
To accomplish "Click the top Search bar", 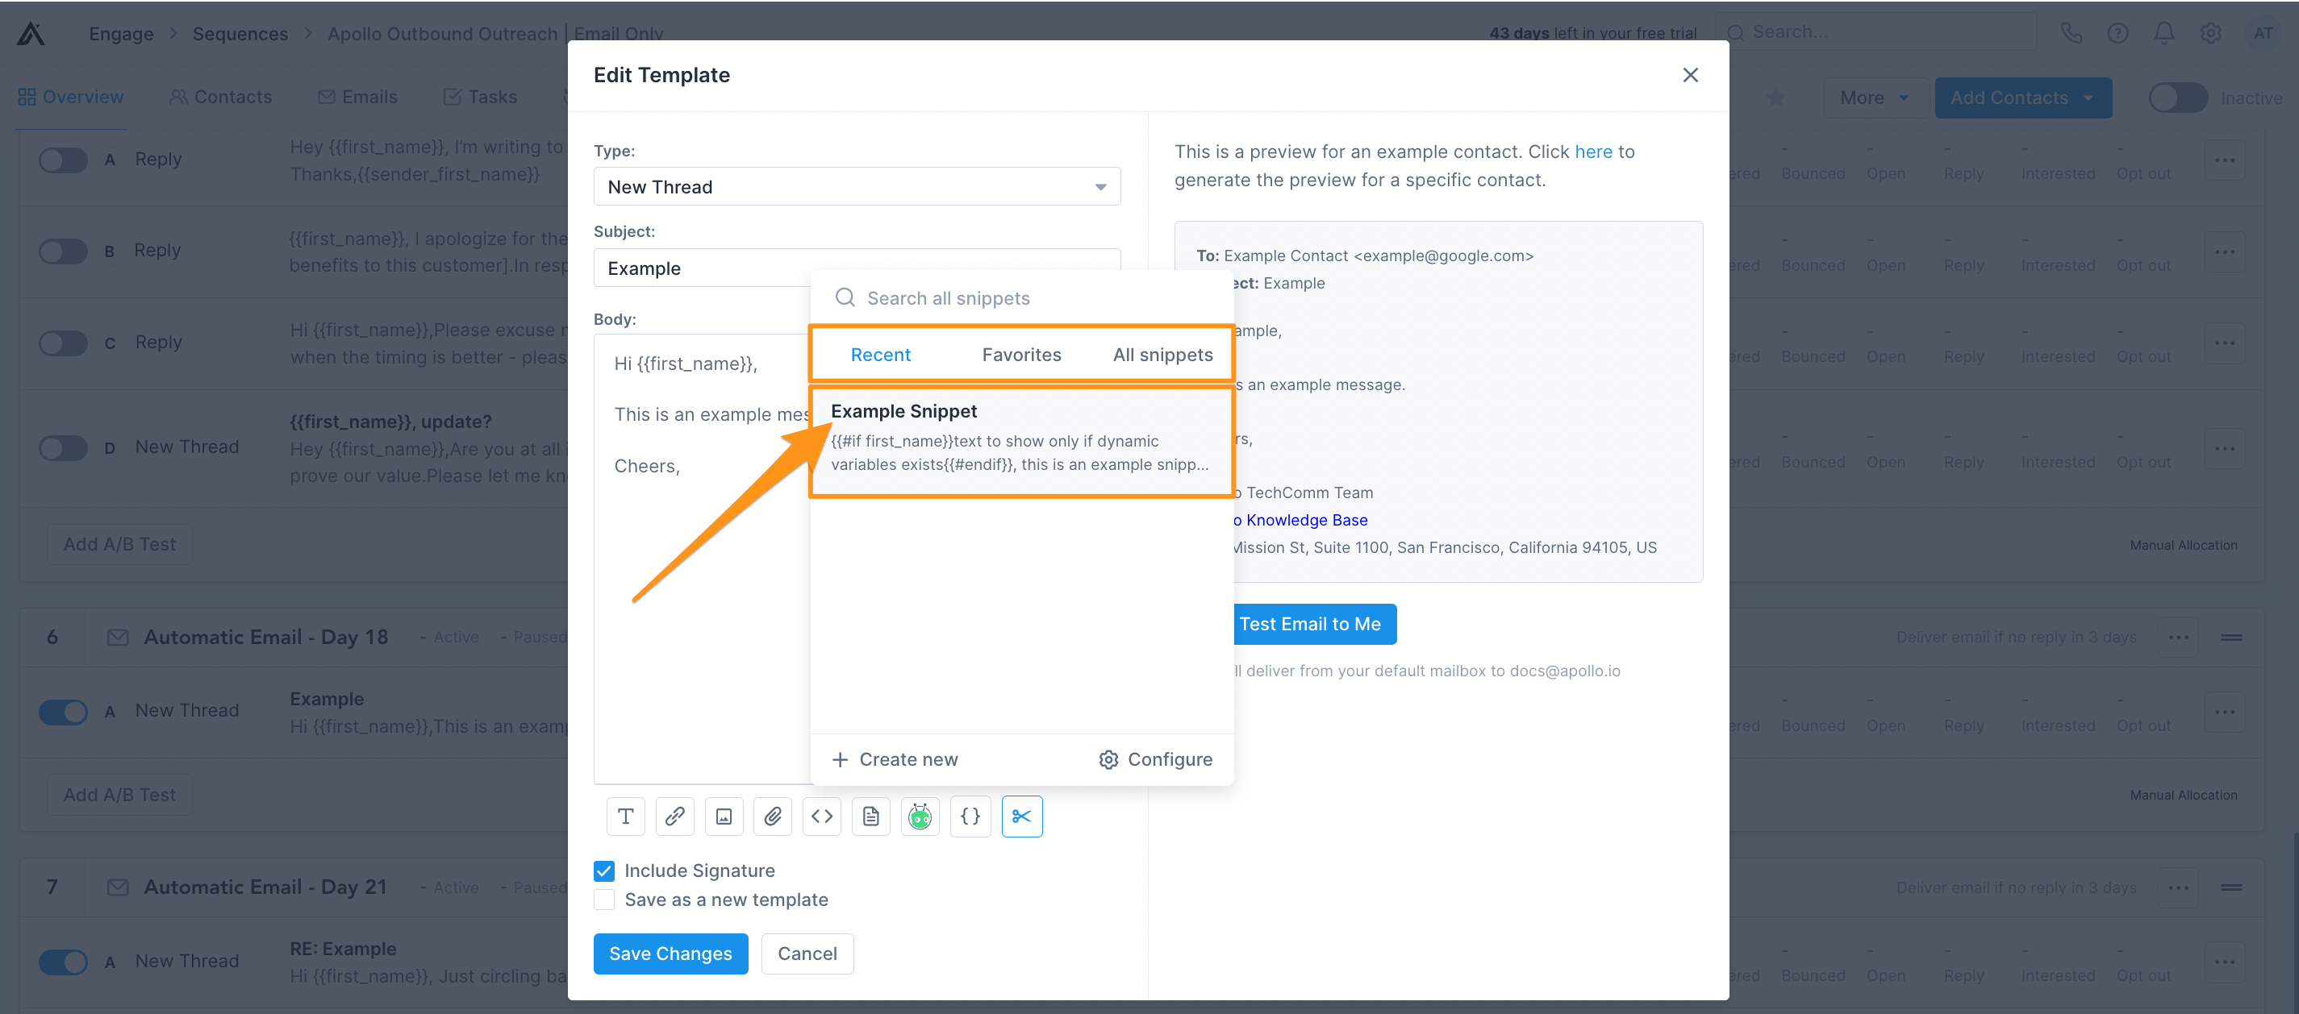I will point(1876,32).
